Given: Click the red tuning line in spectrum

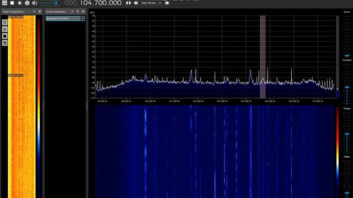Looking at the screenshot, I should tap(263, 56).
